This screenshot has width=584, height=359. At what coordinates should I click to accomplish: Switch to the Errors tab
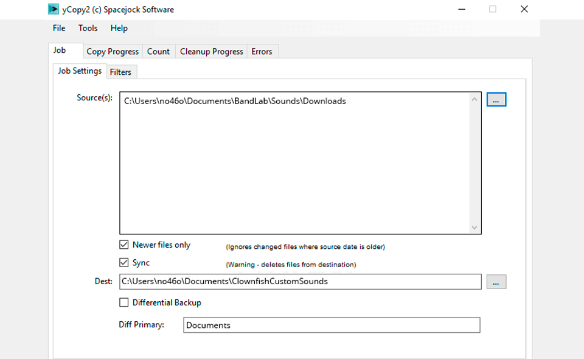pyautogui.click(x=262, y=51)
